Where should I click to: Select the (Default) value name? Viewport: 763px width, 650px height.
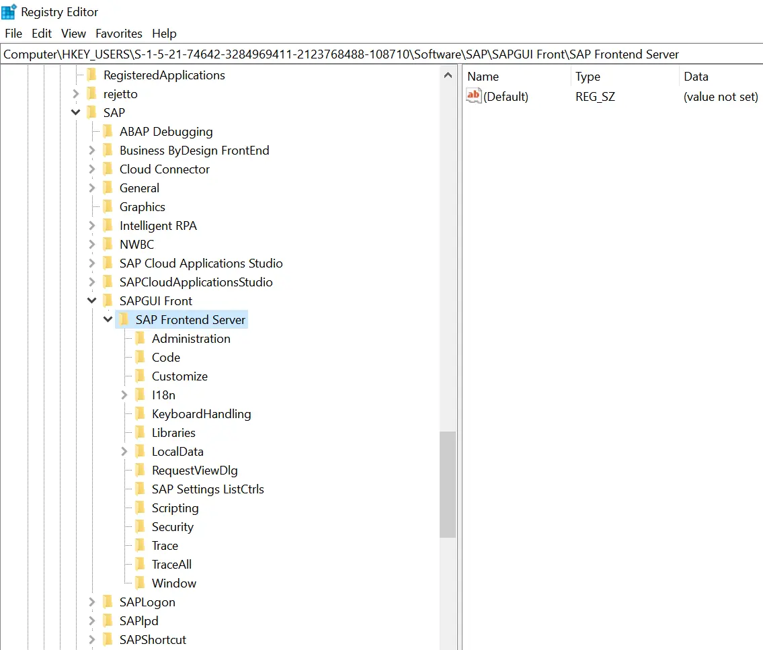[506, 96]
